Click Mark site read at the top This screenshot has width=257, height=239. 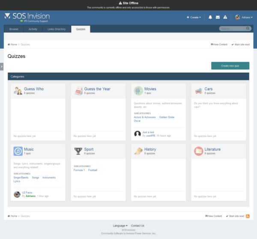[x=242, y=45]
